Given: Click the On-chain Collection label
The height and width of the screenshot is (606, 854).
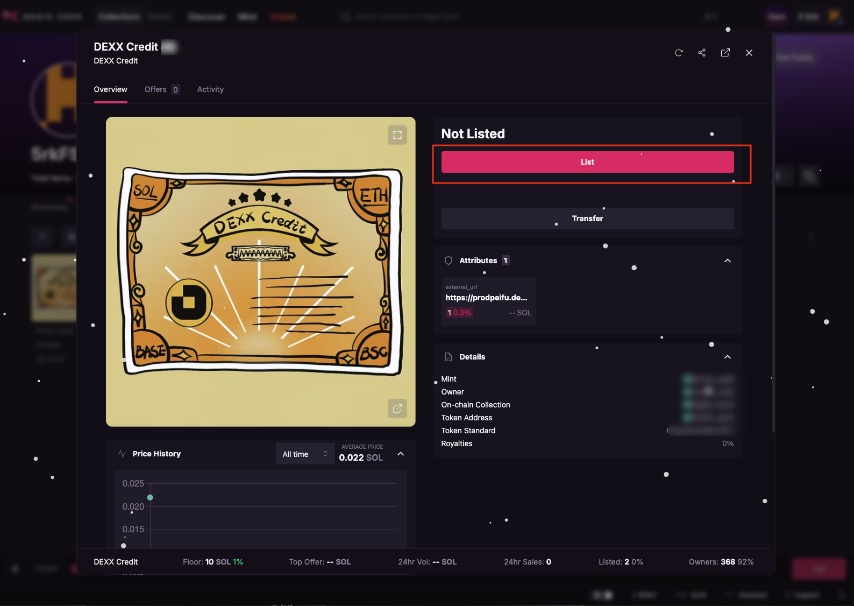Looking at the screenshot, I should 475,405.
